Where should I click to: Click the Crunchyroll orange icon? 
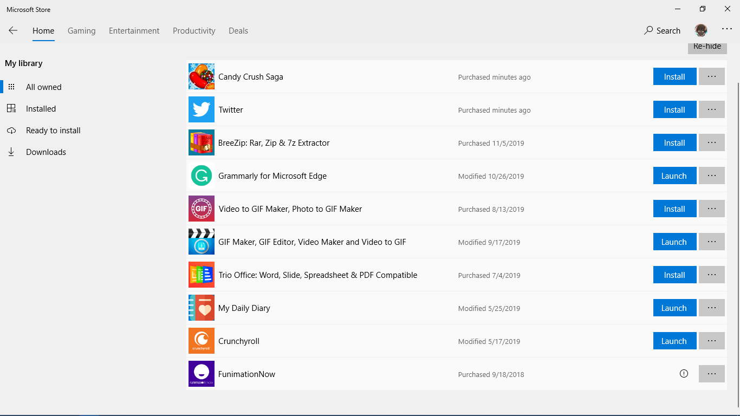pos(202,341)
